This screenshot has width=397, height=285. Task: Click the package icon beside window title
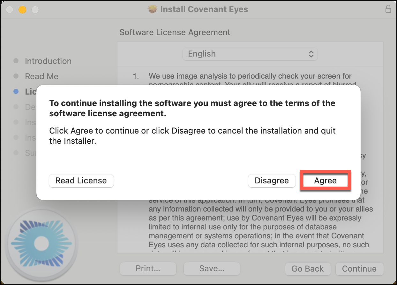point(153,9)
